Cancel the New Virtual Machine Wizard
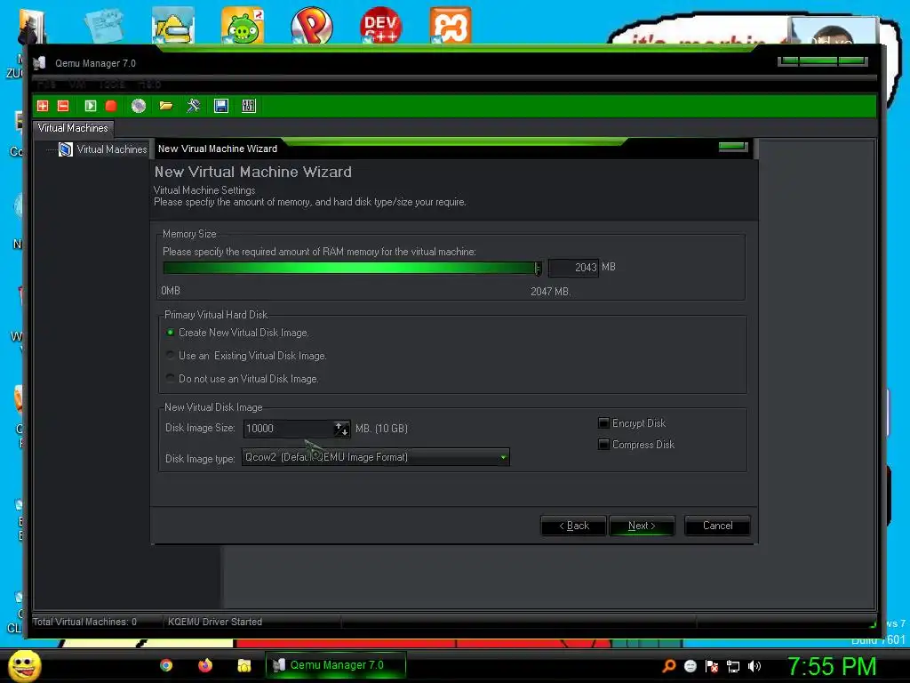910x683 pixels. (x=717, y=526)
